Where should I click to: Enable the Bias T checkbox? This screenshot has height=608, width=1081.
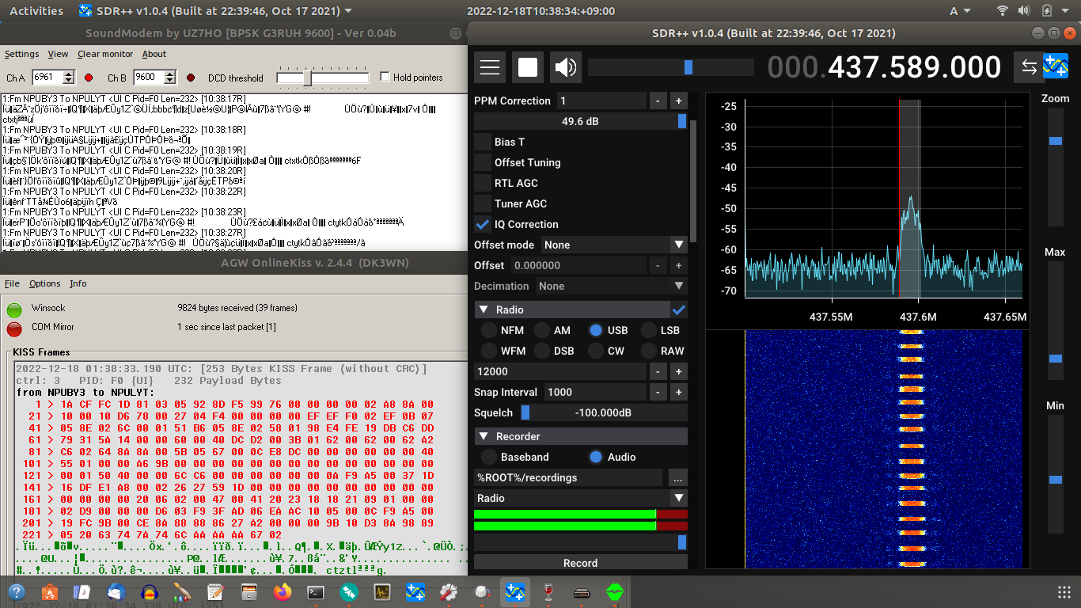tap(483, 142)
